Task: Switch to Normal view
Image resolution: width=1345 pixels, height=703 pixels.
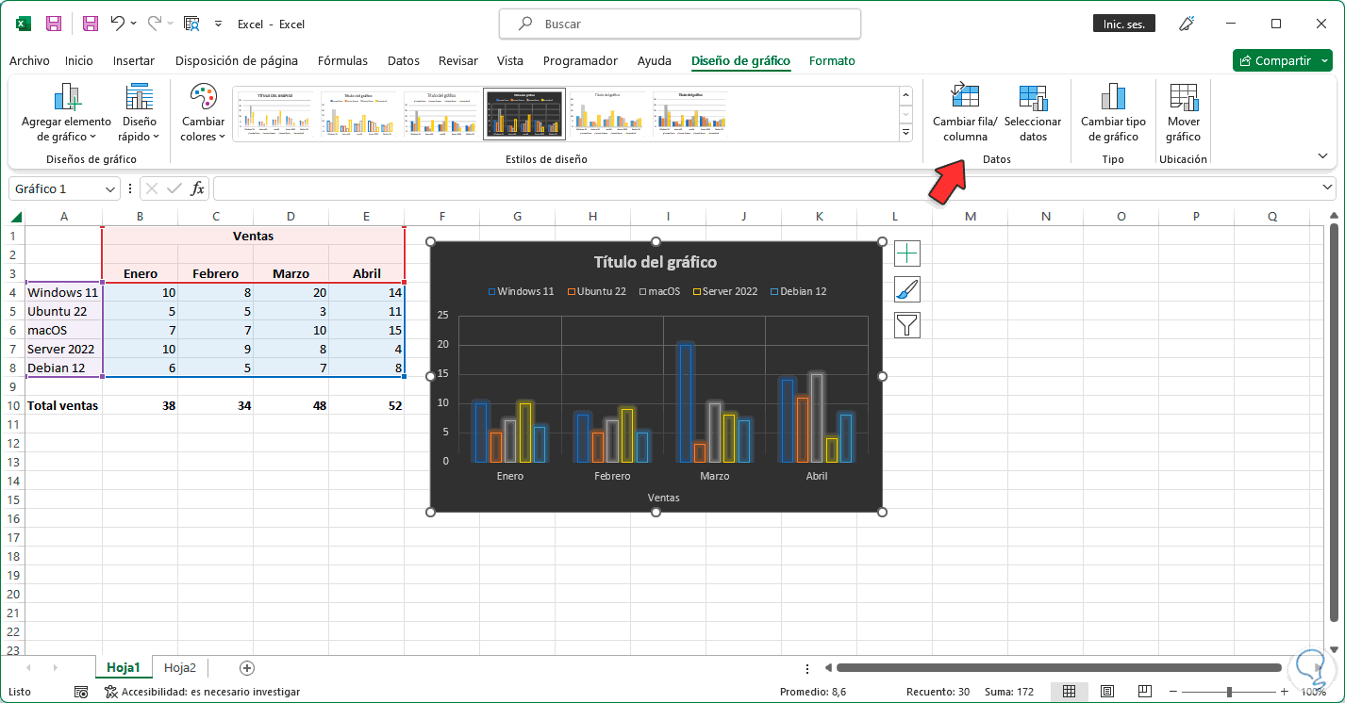Action: click(1069, 692)
